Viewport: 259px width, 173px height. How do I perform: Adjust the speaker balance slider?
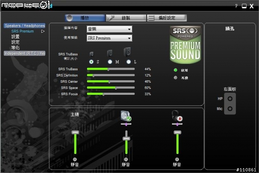126,124
